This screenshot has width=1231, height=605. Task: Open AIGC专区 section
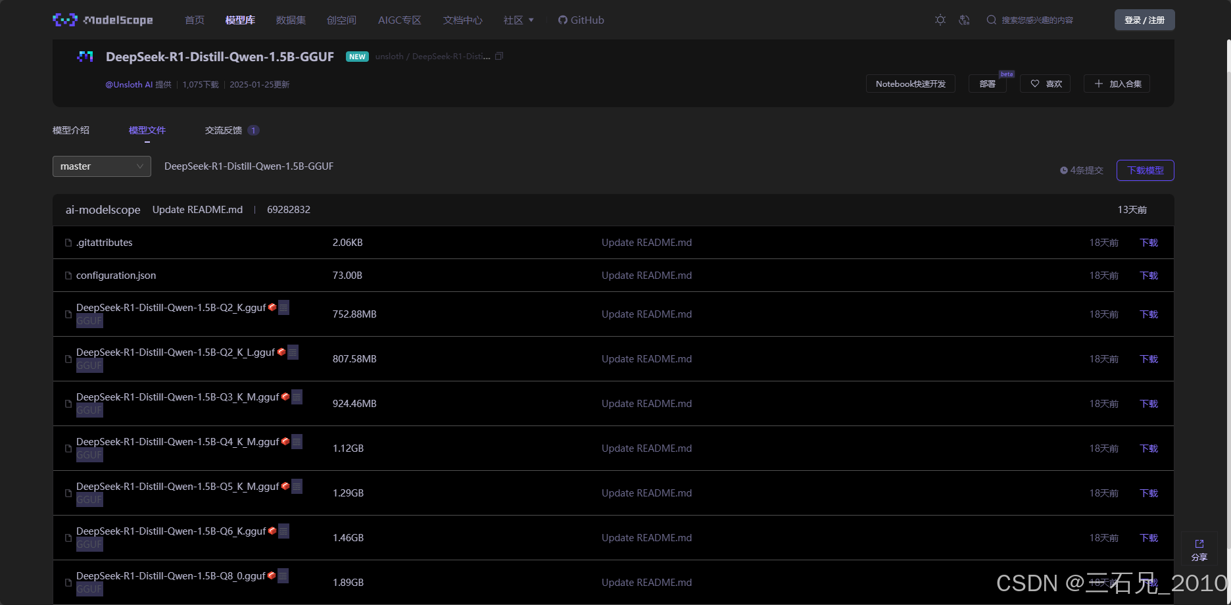tap(400, 20)
